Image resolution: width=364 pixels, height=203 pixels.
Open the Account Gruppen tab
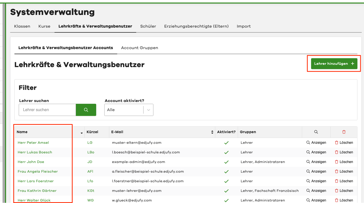[139, 48]
